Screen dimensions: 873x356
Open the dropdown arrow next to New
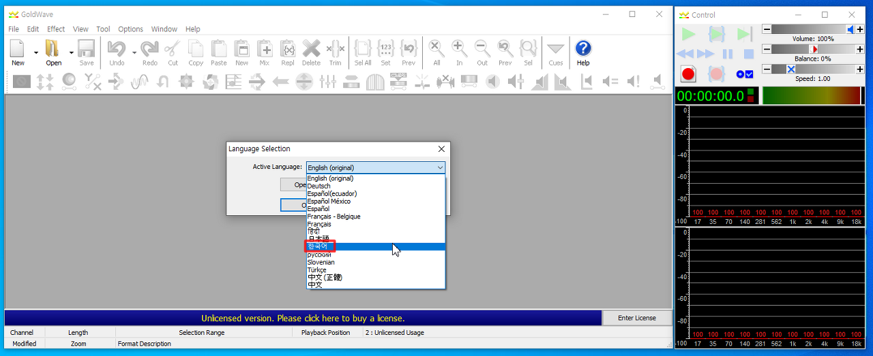click(x=36, y=52)
